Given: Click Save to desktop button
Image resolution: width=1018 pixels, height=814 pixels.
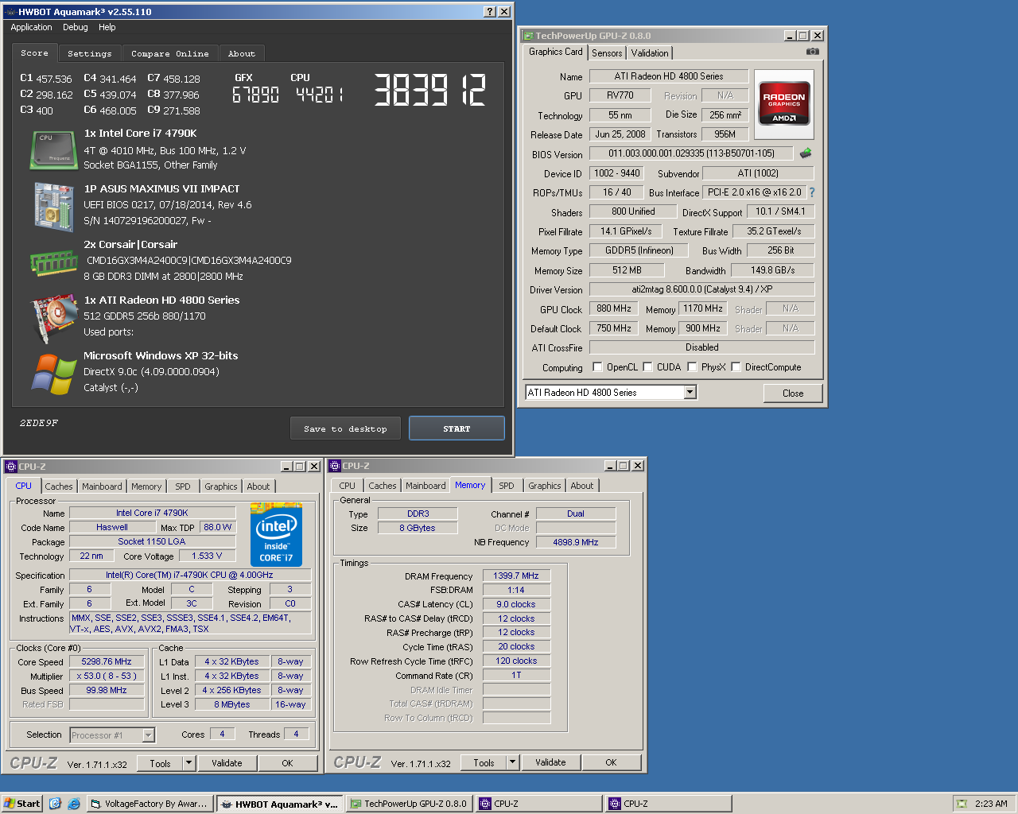Looking at the screenshot, I should (345, 429).
